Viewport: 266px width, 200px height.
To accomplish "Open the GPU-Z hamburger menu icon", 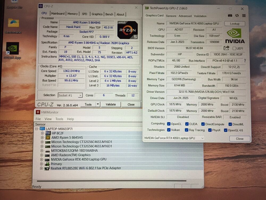I will 244,16.
